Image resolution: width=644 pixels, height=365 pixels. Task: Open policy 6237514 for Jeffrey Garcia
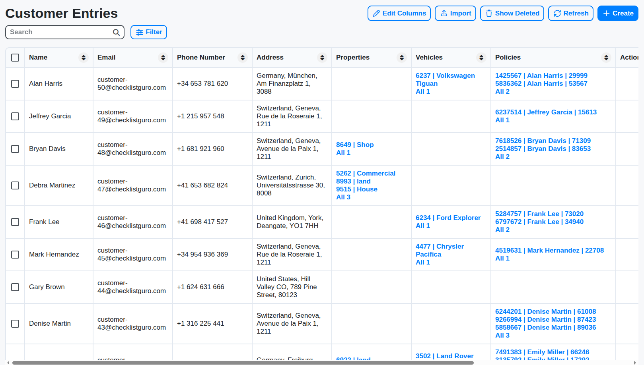pyautogui.click(x=547, y=112)
